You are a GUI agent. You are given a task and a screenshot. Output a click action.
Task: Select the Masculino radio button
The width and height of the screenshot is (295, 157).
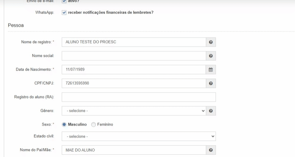[64, 125]
